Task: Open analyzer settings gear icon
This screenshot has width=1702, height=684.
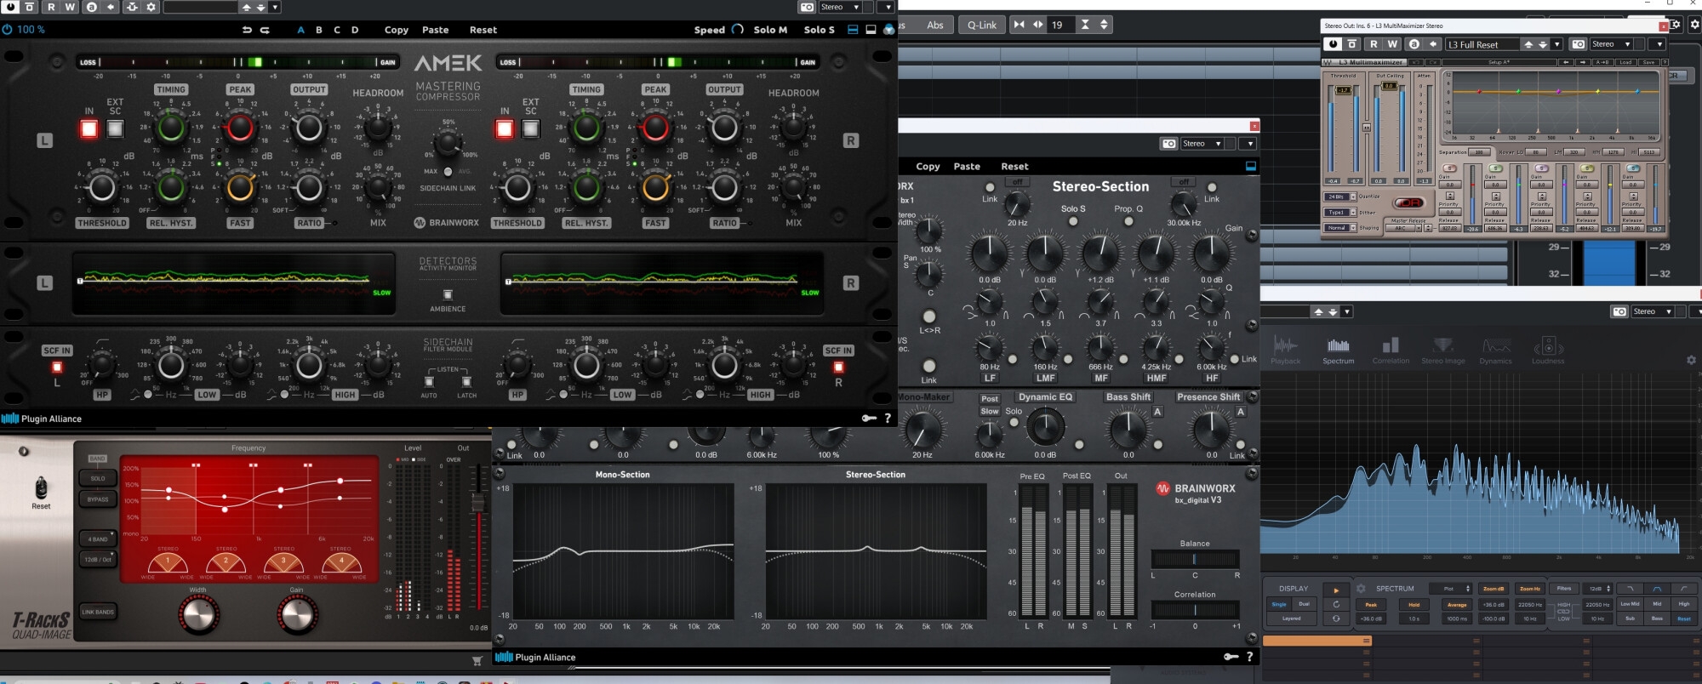Action: (x=1691, y=360)
